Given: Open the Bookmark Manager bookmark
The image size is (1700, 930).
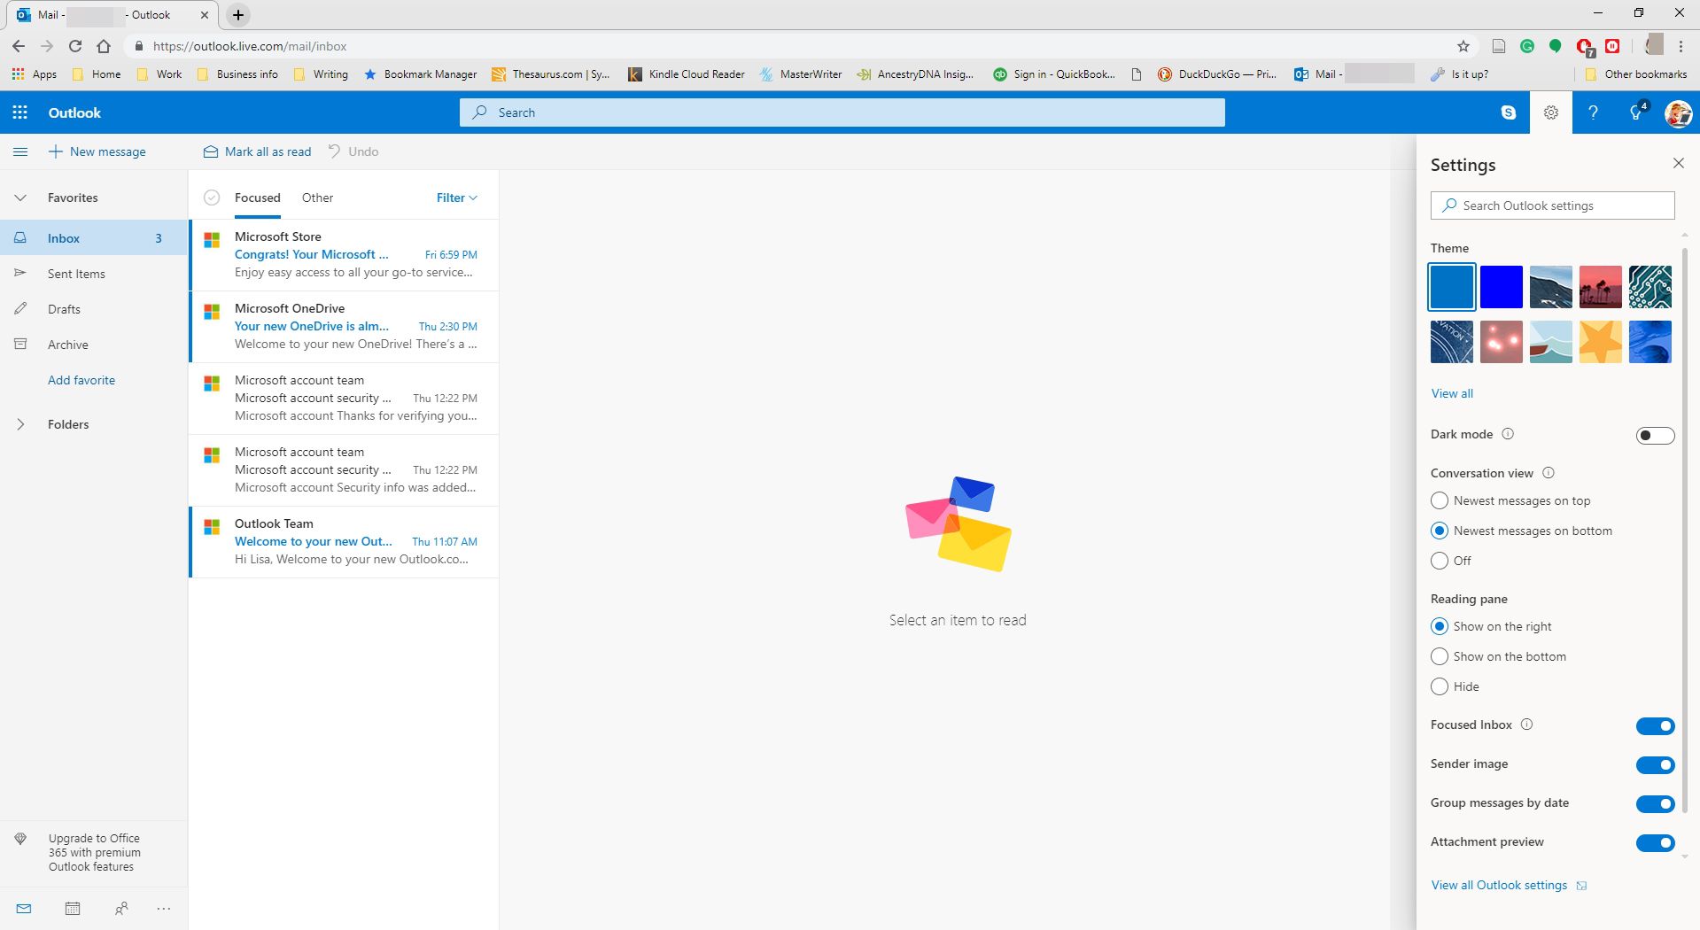Looking at the screenshot, I should pyautogui.click(x=420, y=74).
